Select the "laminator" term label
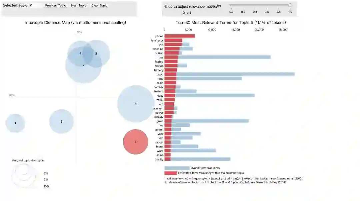Image resolution: width=360 pixels, height=201 pixels. click(x=157, y=41)
